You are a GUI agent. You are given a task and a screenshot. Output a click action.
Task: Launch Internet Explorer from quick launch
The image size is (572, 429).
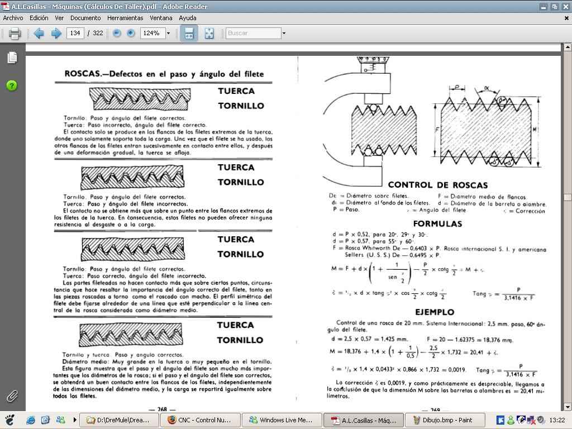tap(31, 420)
